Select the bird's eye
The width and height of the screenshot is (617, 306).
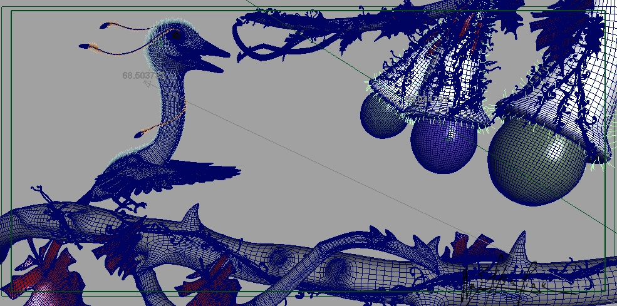point(177,36)
